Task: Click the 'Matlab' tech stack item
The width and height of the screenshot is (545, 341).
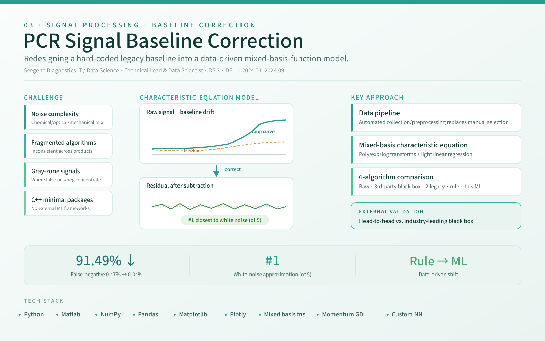Action: coord(71,314)
